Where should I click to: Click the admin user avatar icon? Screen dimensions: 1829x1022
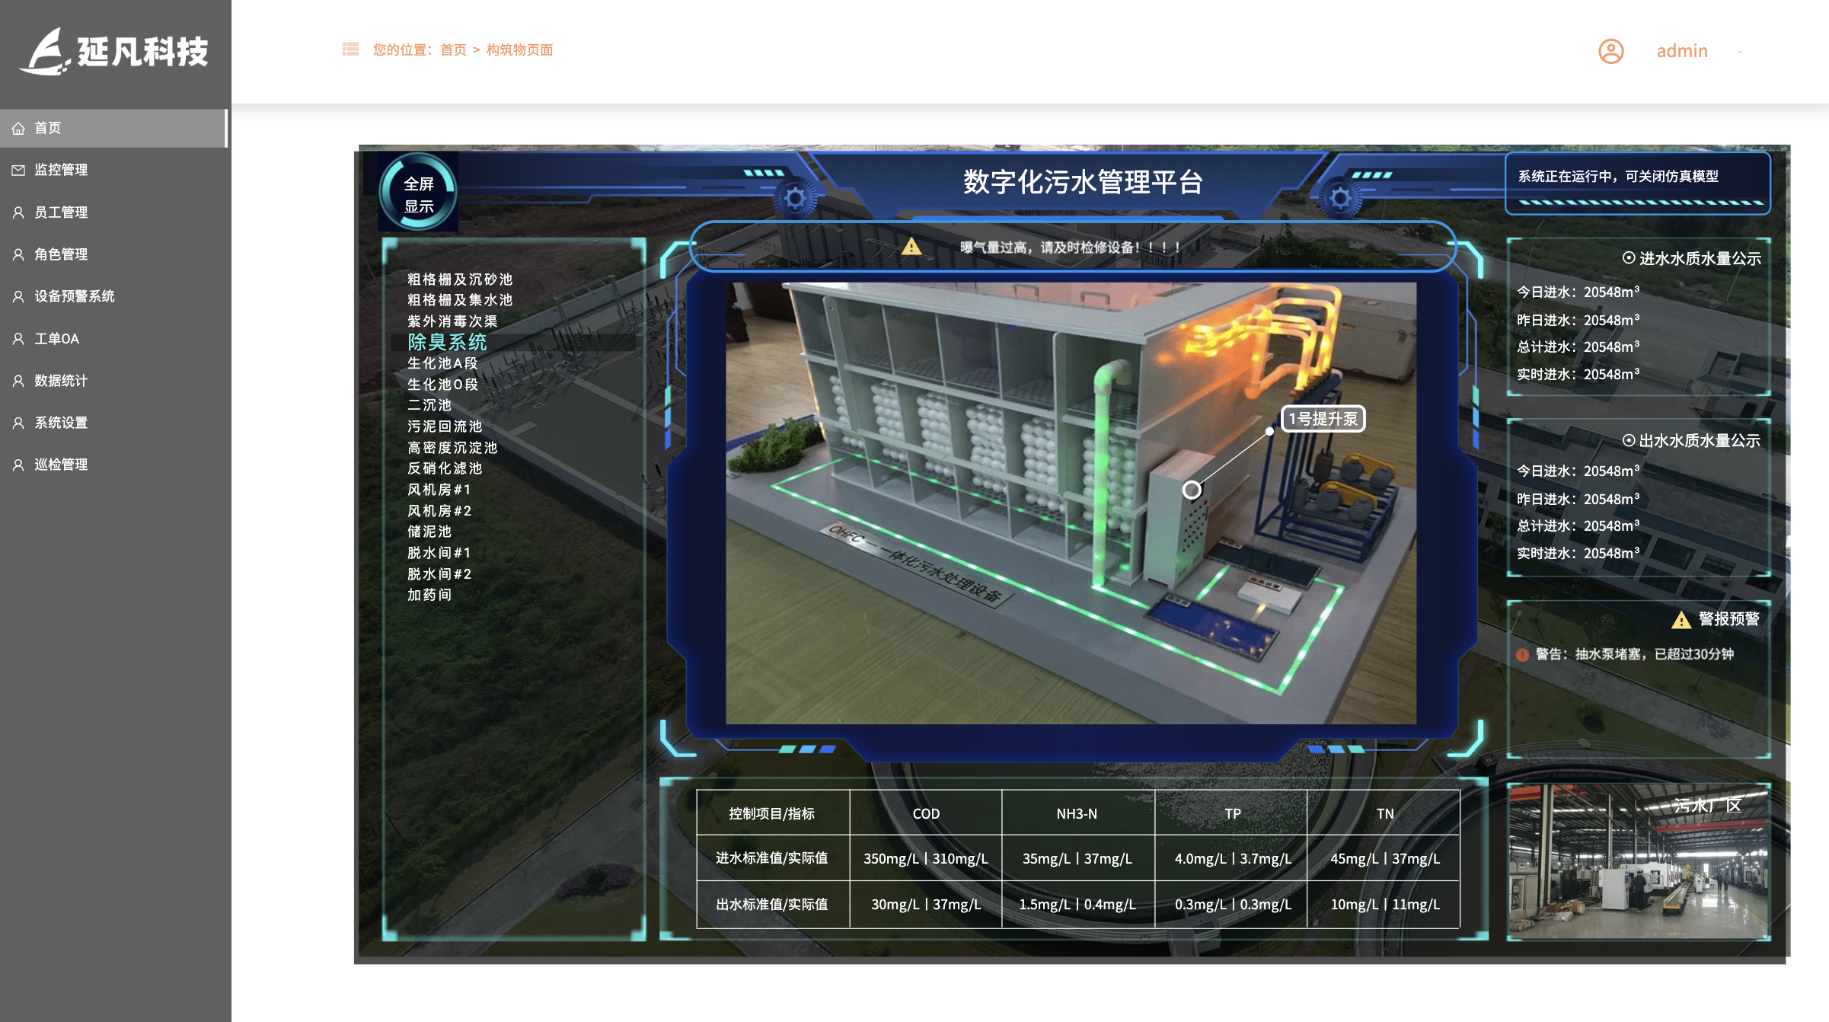(1610, 51)
